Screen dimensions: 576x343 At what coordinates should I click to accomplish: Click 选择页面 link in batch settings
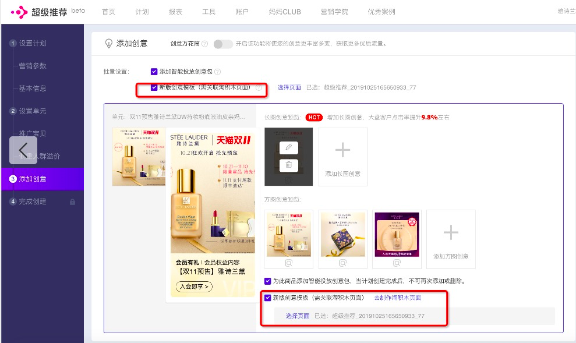[x=289, y=87]
